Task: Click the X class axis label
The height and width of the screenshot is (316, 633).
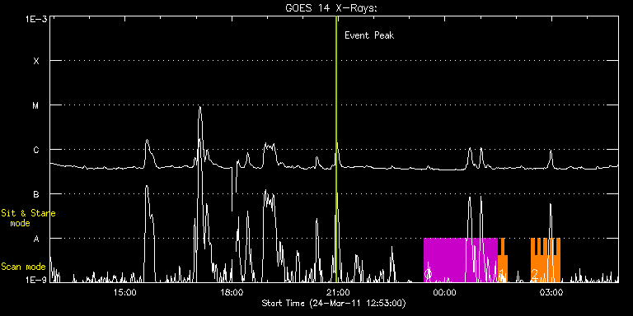Action: tap(36, 61)
